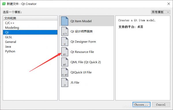Click the Qt Creator logo in title bar

pos(4,4)
